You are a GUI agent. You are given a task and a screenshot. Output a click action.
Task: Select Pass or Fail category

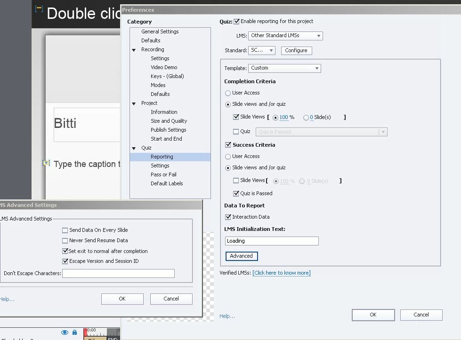click(163, 174)
